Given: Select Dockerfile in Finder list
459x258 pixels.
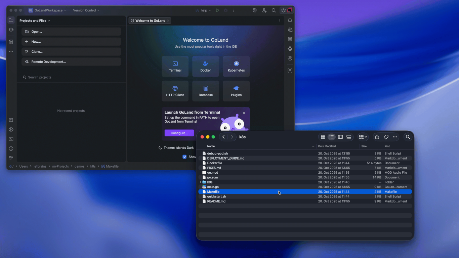Looking at the screenshot, I should pos(305,163).
